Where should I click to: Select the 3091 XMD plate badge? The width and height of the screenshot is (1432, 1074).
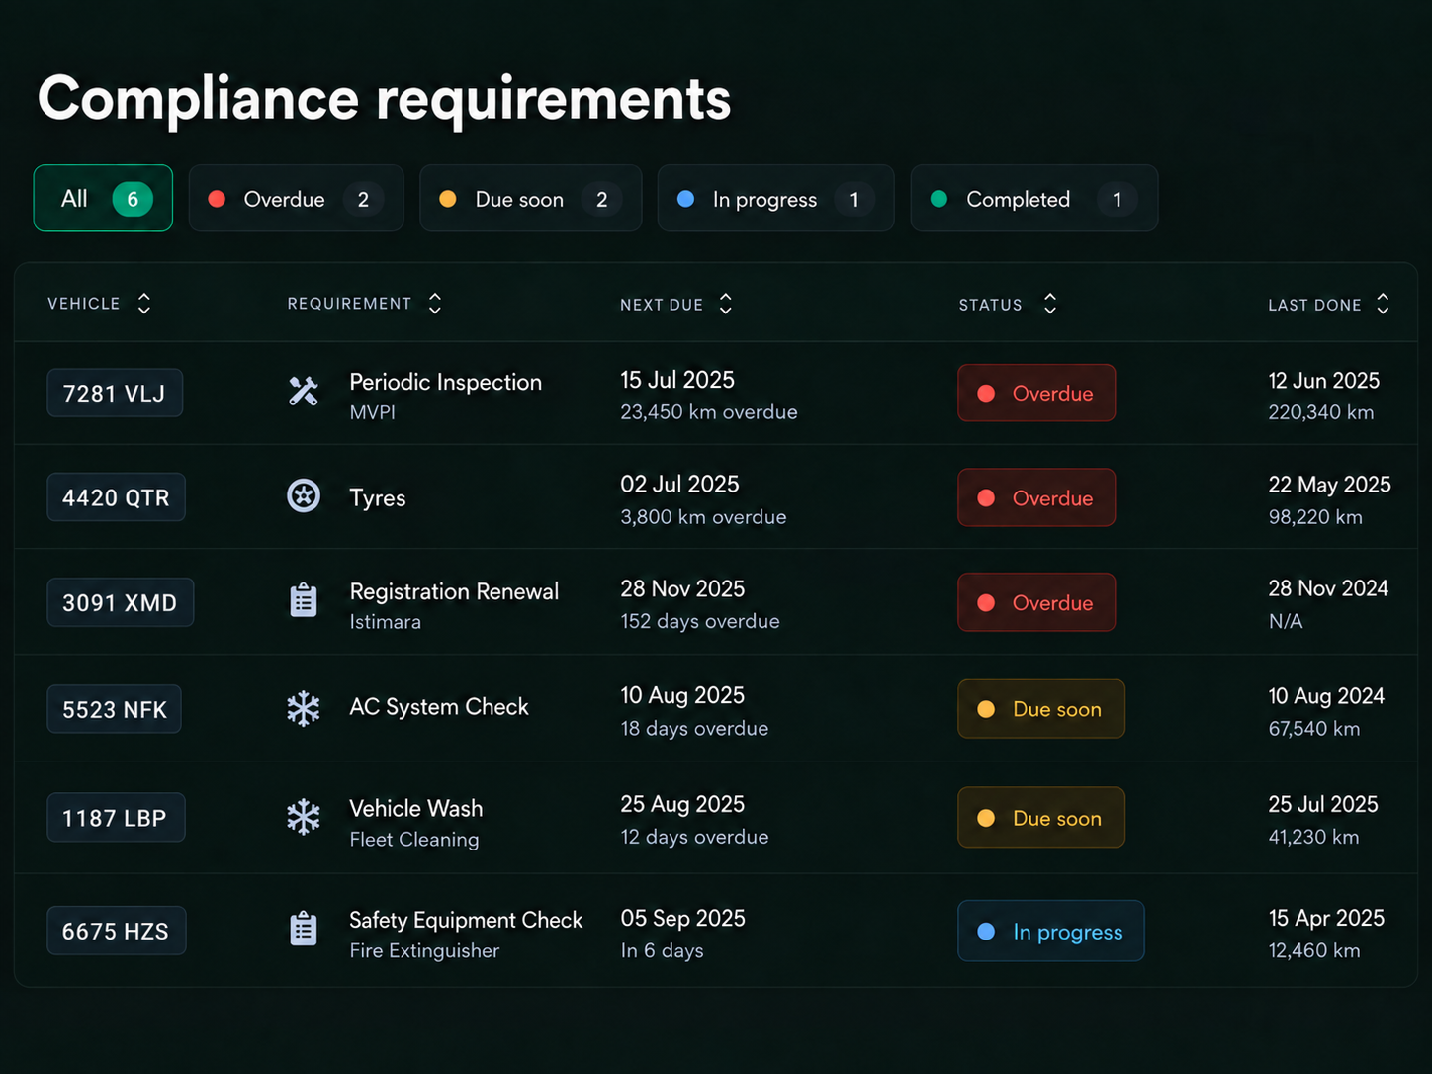[120, 602]
